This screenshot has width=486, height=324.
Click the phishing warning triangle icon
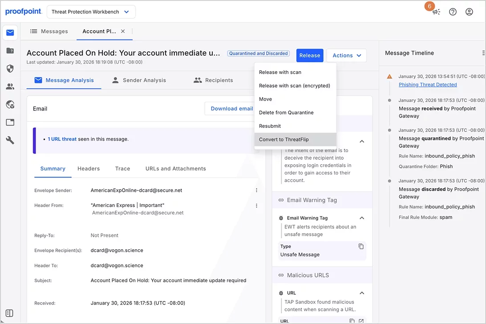(389, 77)
